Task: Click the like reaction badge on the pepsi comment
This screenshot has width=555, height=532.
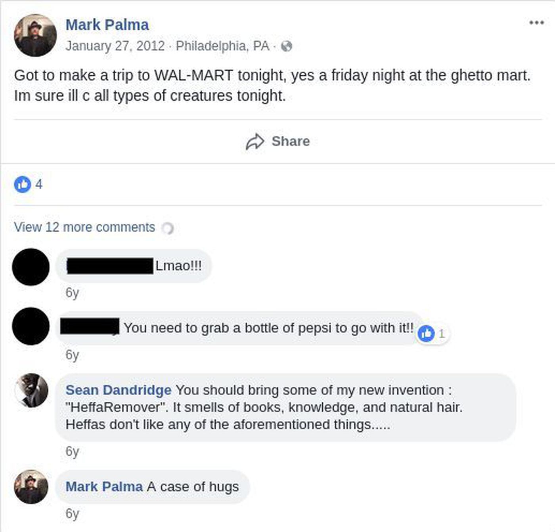Action: [427, 334]
